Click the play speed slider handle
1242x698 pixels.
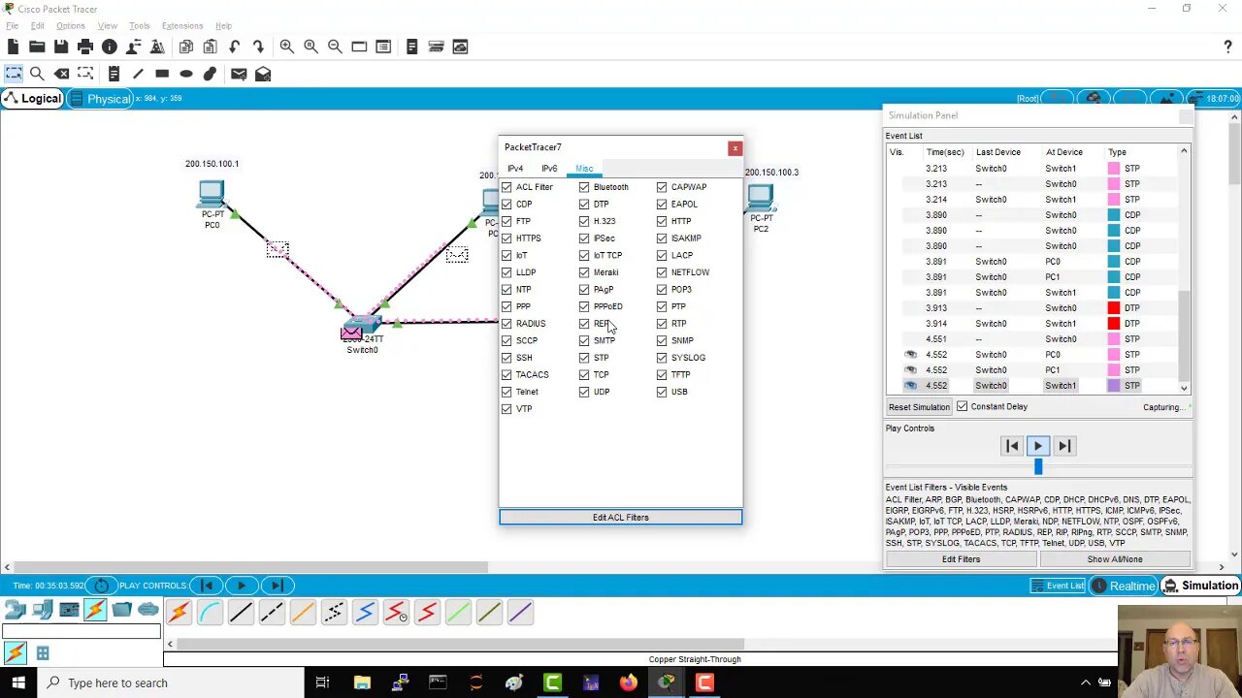1038,467
